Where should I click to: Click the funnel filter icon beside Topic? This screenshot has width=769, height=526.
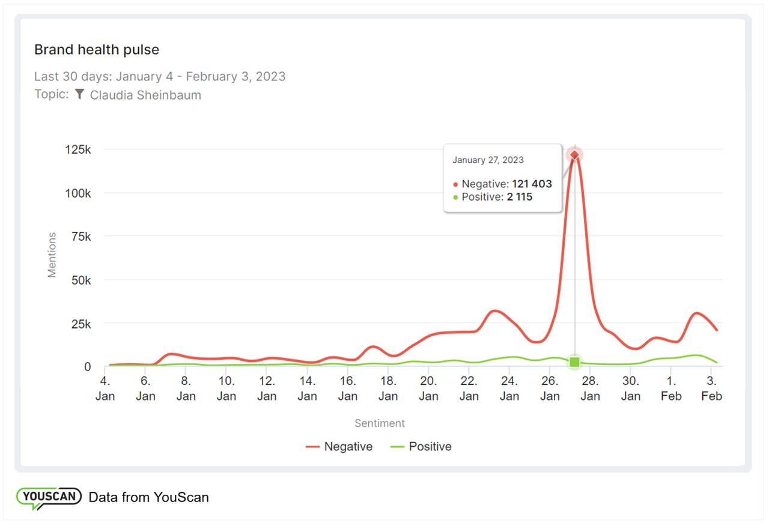[x=79, y=95]
